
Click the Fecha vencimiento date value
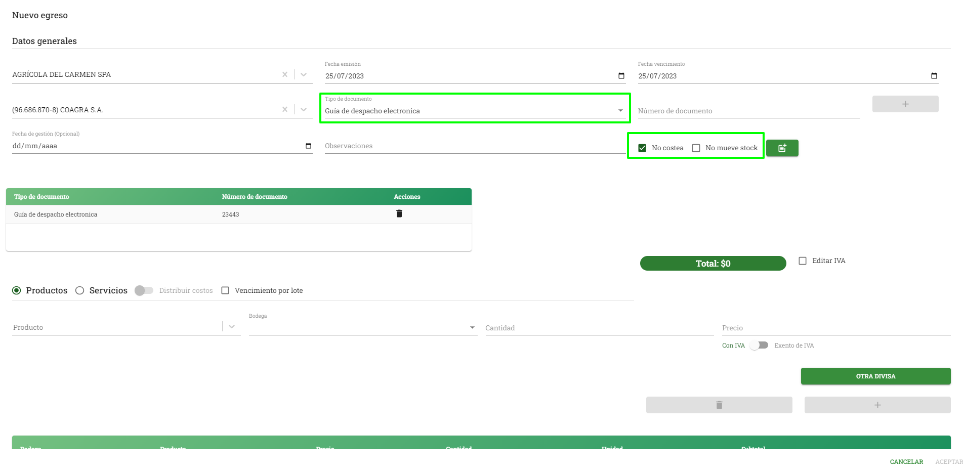pyautogui.click(x=657, y=76)
